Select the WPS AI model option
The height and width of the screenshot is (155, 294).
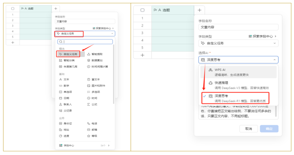pos(238,72)
